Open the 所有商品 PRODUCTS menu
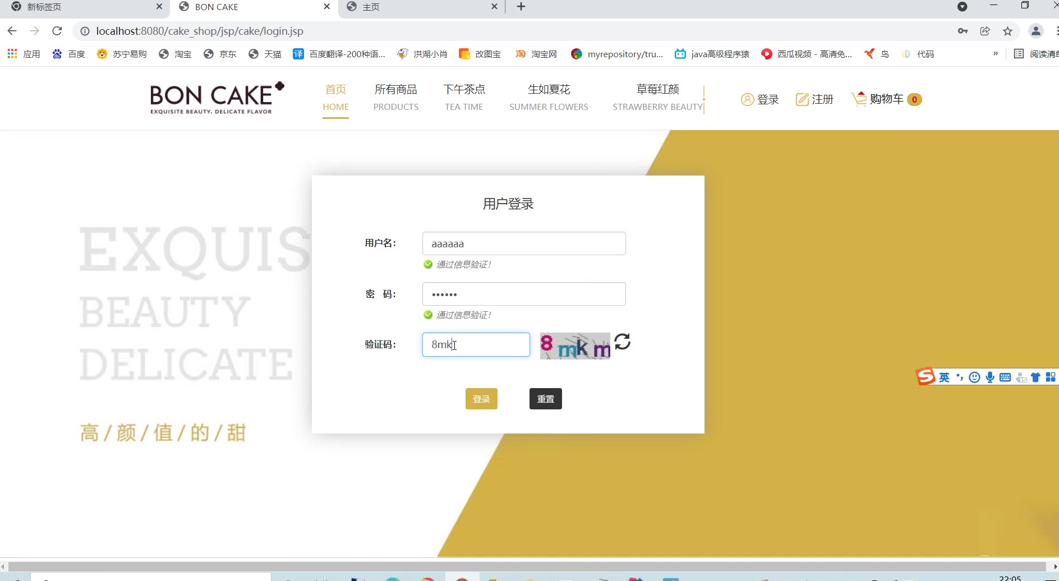The image size is (1059, 581). point(395,98)
